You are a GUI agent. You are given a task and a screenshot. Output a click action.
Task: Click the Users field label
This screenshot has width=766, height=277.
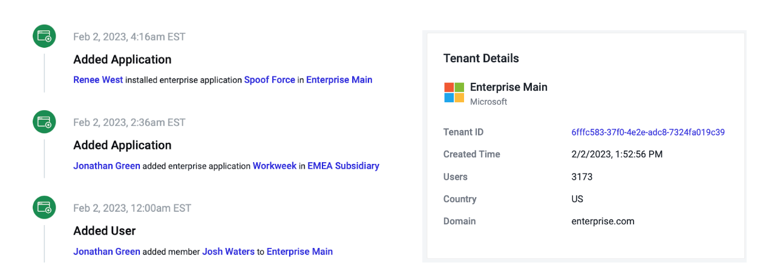tap(456, 177)
